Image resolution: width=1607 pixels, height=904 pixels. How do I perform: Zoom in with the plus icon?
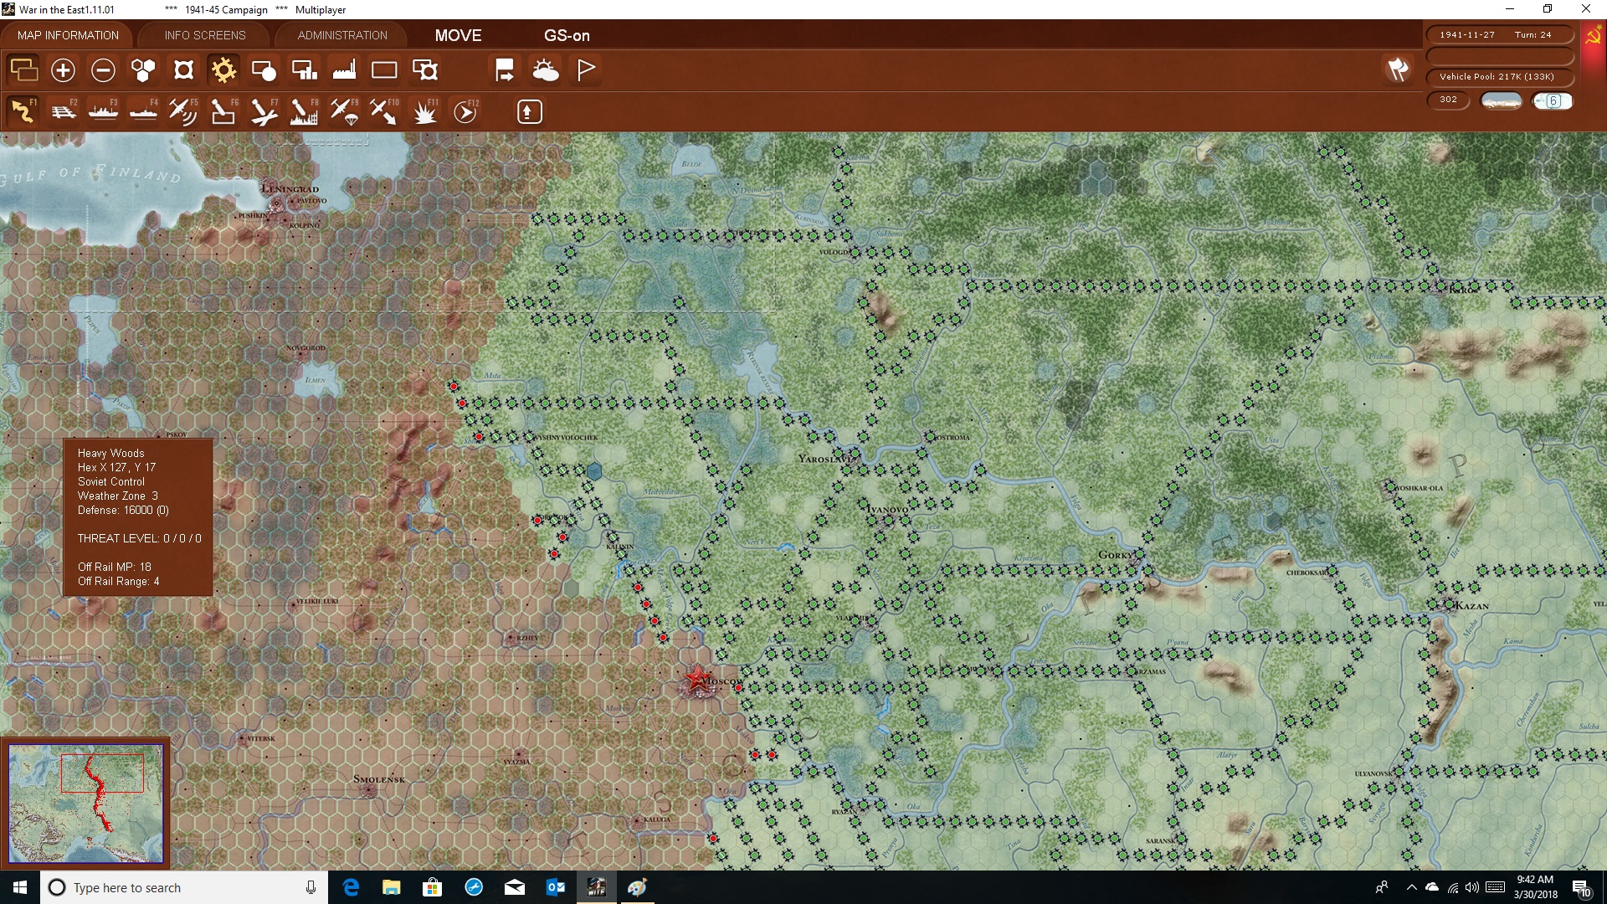click(63, 70)
